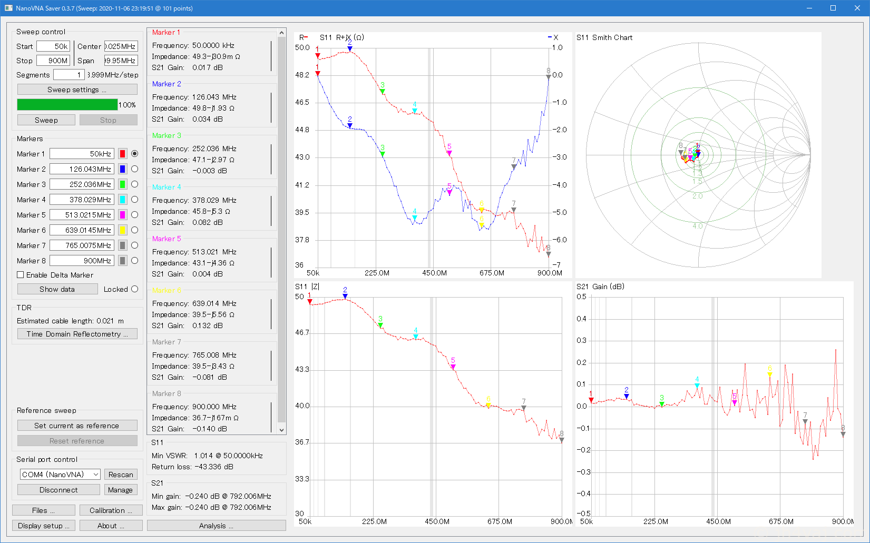The width and height of the screenshot is (870, 543).
Task: Click the NanoVNA Saver title bar app icon
Action: point(8,8)
